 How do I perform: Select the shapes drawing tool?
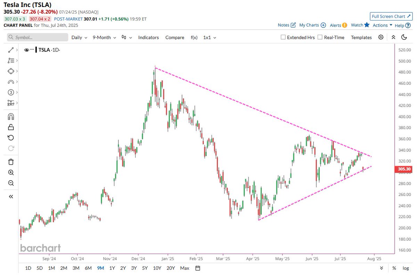tap(10, 71)
